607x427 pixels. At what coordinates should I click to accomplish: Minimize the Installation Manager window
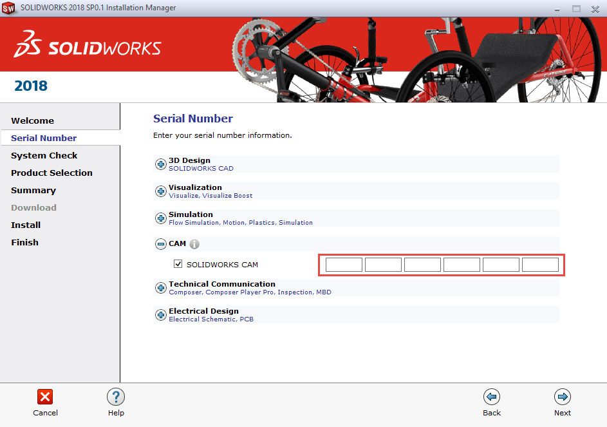pos(557,9)
